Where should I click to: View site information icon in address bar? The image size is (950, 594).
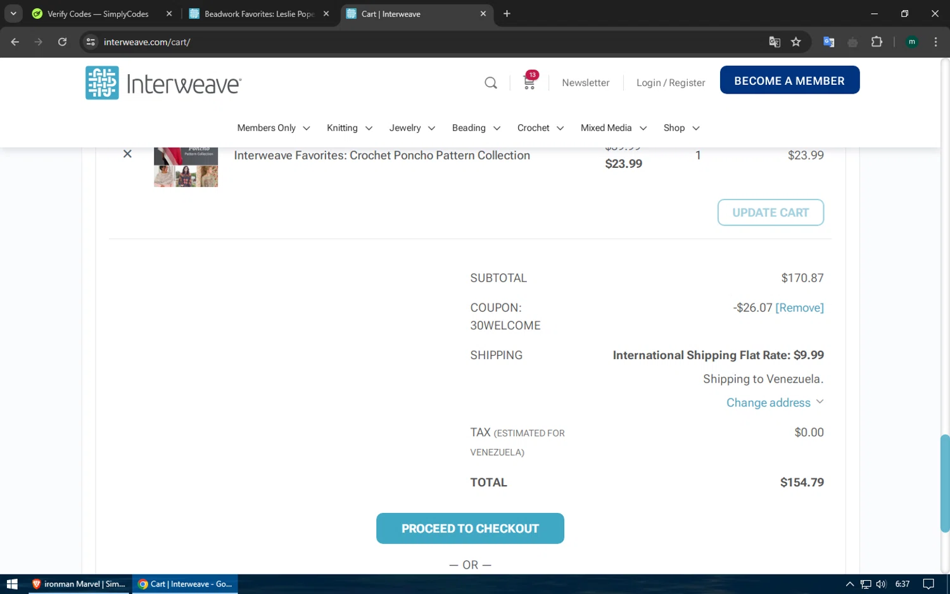(91, 42)
